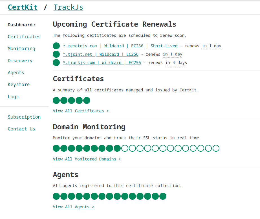The image size is (260, 219).
Task: Click 'in 1 day' renewal time for remotejs.com
Action: pos(211,46)
